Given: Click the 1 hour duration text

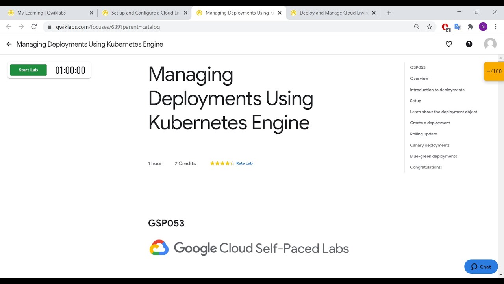Looking at the screenshot, I should pos(155,163).
